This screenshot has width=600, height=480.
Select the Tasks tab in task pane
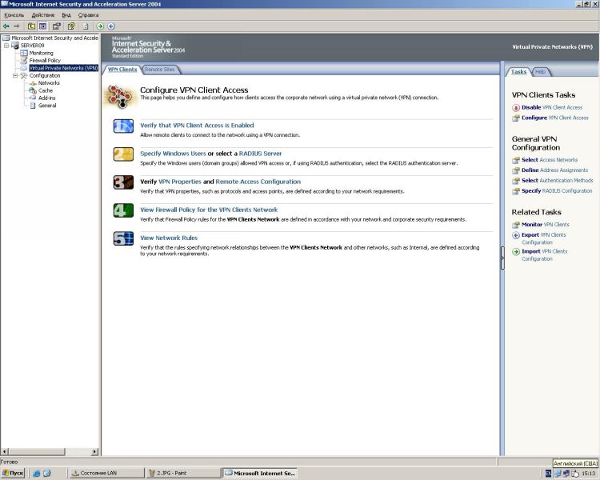pyautogui.click(x=518, y=72)
